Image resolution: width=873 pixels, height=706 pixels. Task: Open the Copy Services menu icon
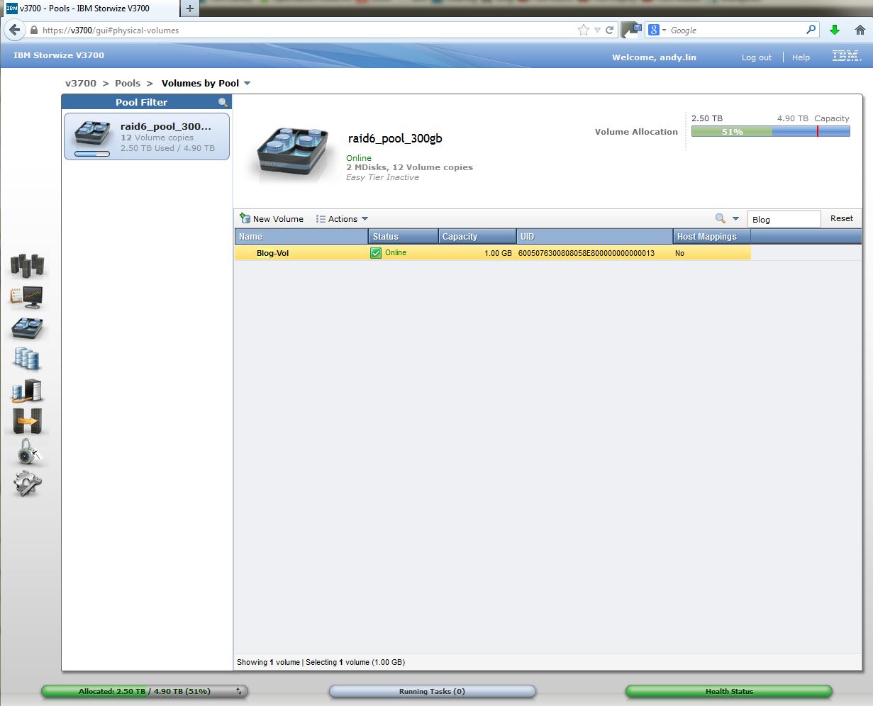pos(28,421)
